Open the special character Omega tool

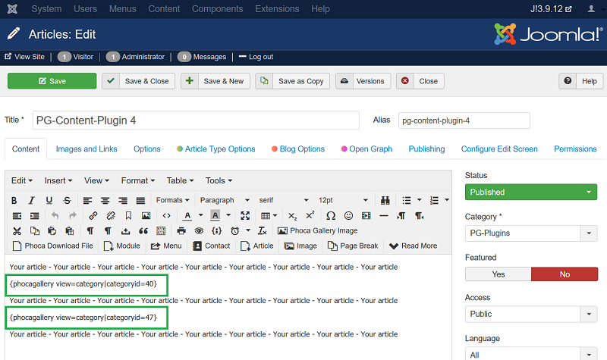pos(330,216)
